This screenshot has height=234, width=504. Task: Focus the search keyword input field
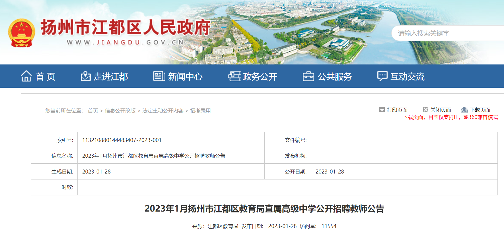click(x=448, y=33)
